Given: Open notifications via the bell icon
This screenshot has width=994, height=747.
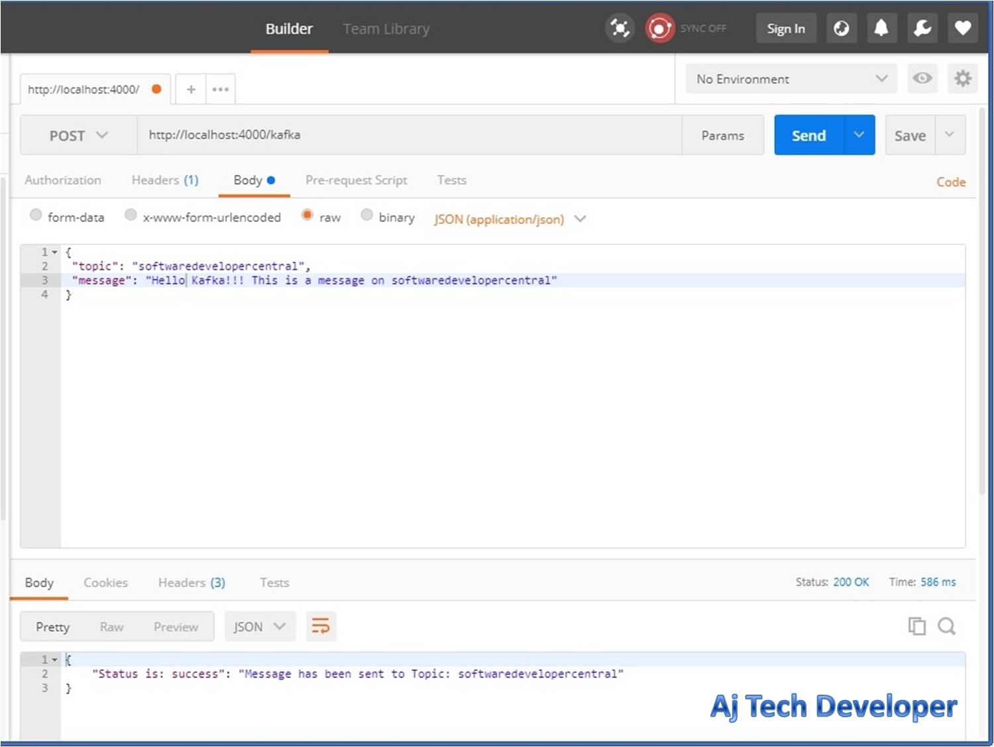Looking at the screenshot, I should [x=881, y=28].
